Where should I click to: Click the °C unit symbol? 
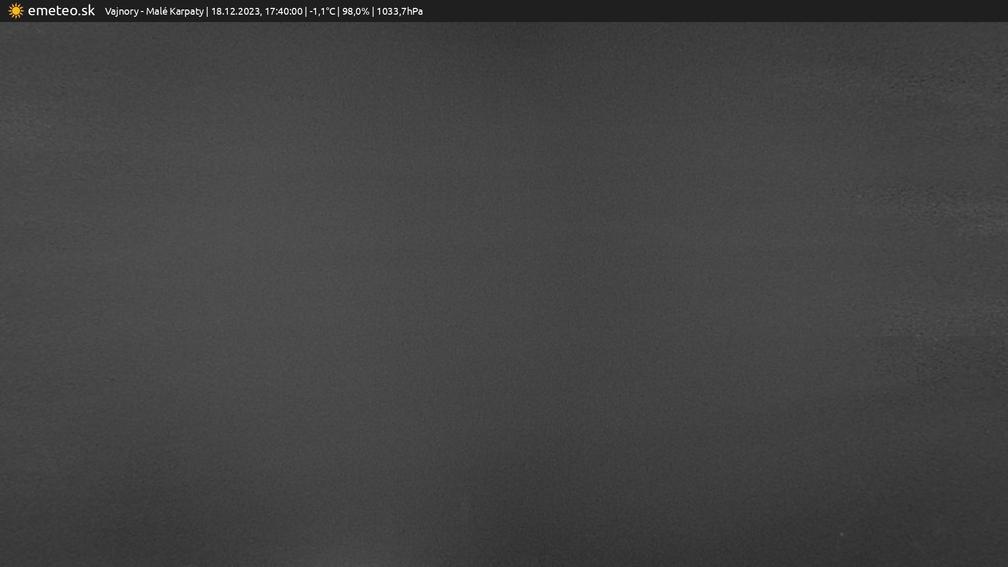pyautogui.click(x=330, y=11)
